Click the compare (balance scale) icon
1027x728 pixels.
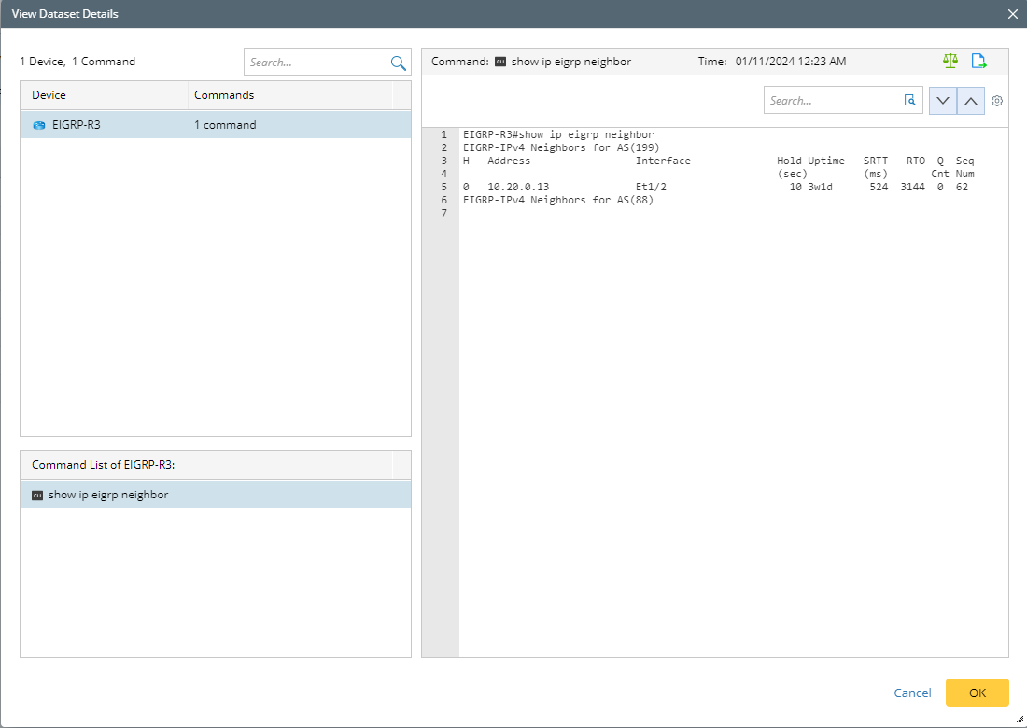[950, 61]
